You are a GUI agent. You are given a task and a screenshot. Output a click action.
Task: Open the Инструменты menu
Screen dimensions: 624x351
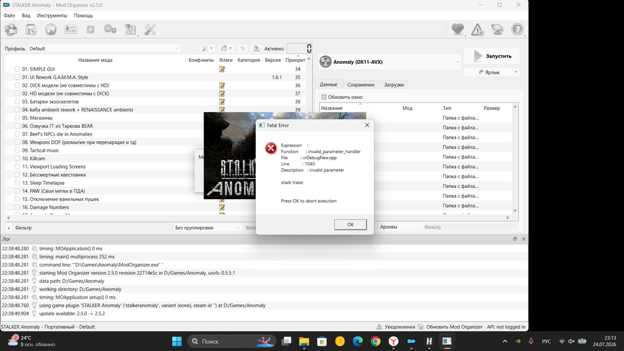(x=52, y=16)
